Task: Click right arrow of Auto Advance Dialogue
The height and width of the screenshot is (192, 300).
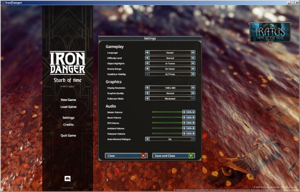Action: tap(193, 139)
